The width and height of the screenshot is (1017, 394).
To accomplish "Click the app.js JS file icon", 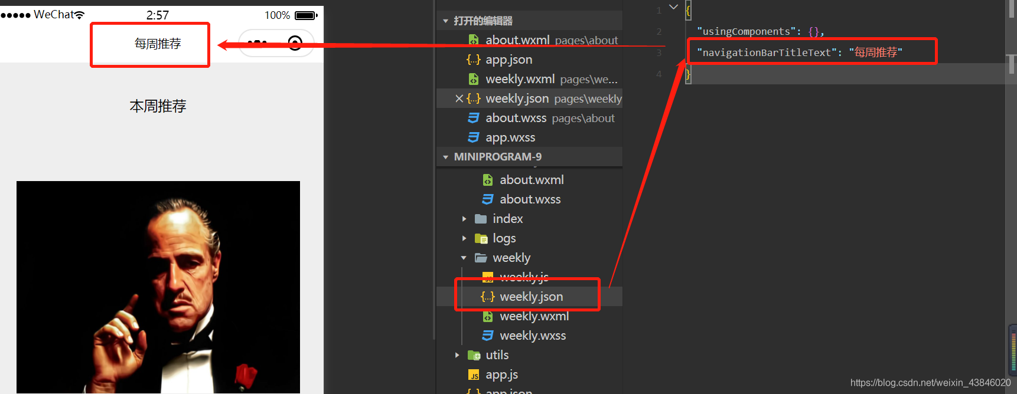I will point(474,375).
